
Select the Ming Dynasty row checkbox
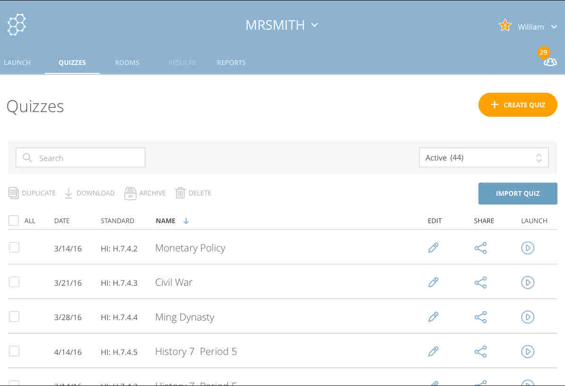pos(14,316)
